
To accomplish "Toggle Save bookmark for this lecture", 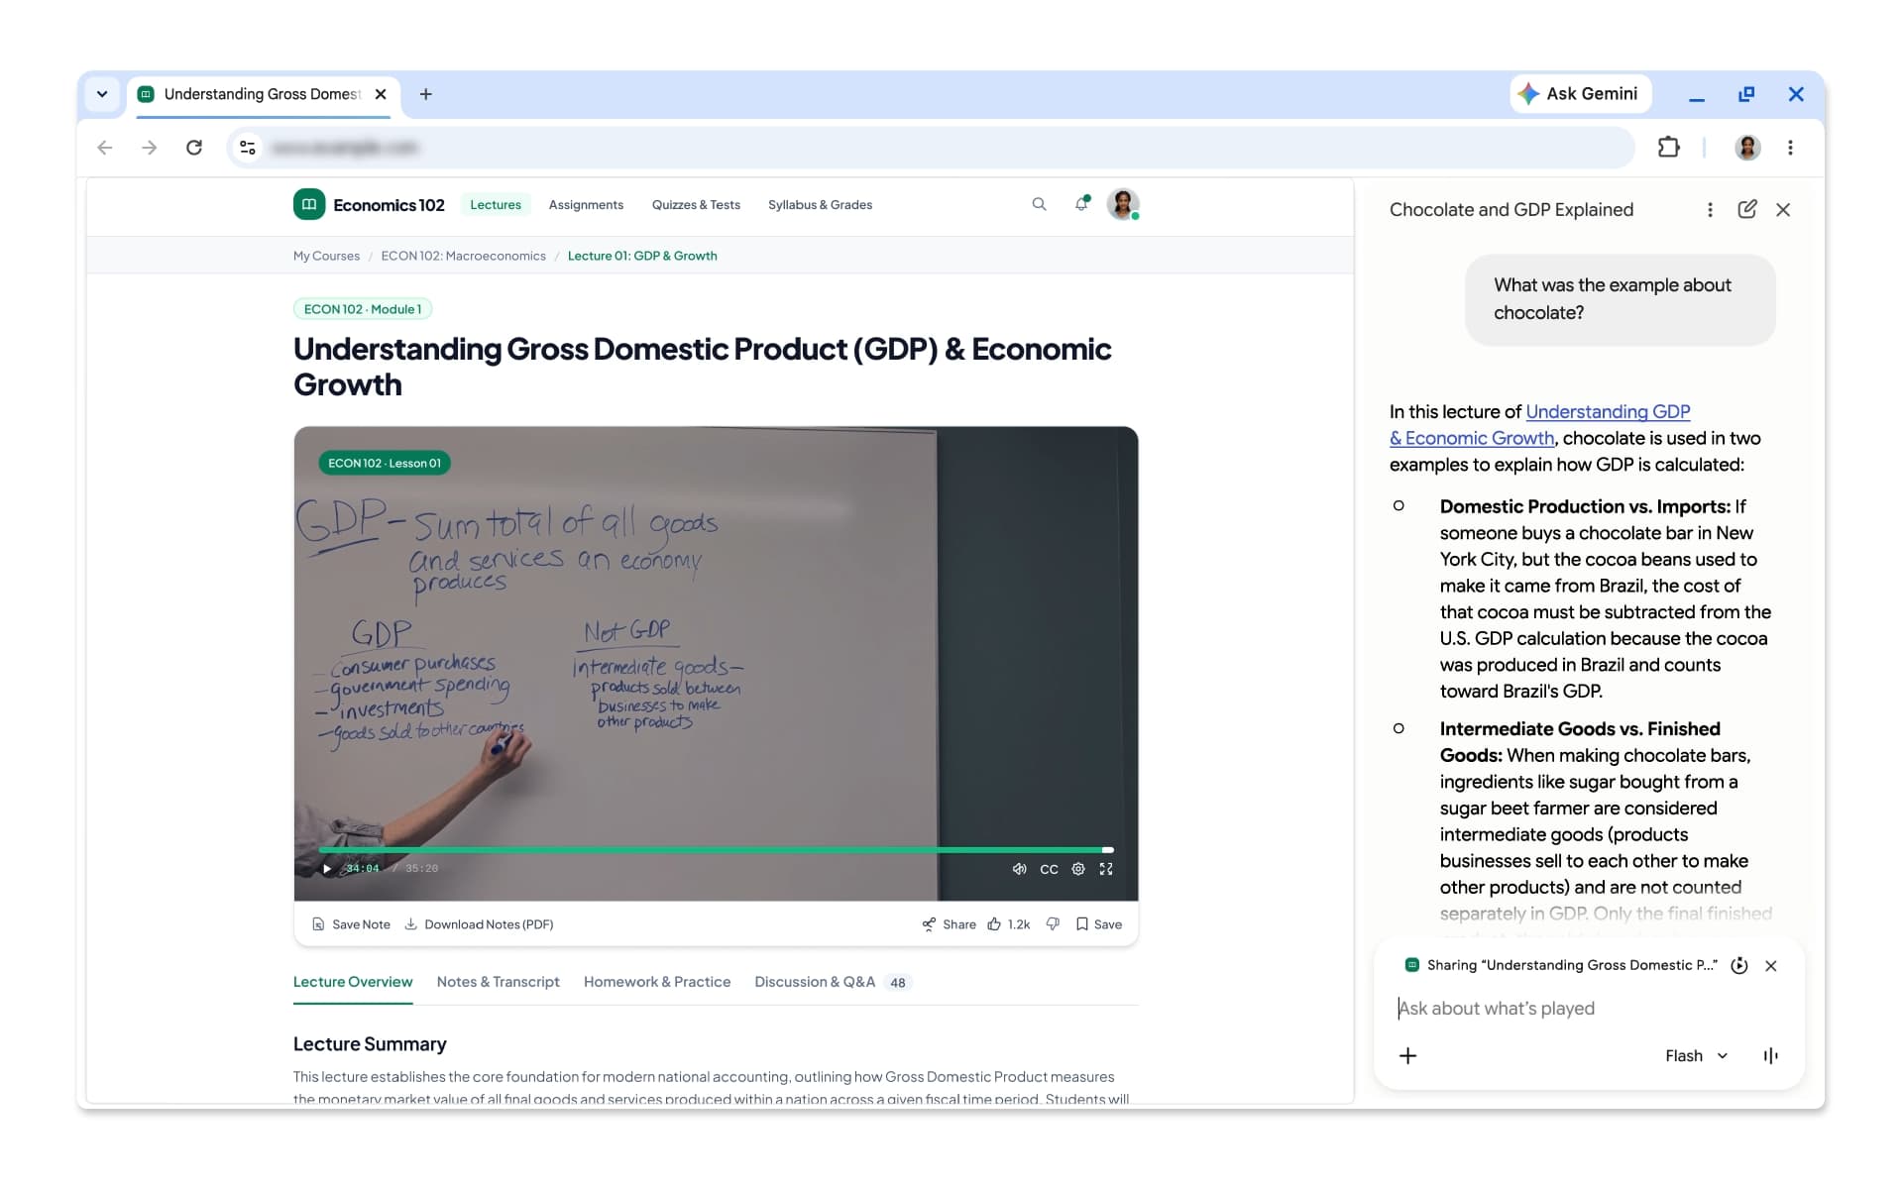I will click(1099, 924).
